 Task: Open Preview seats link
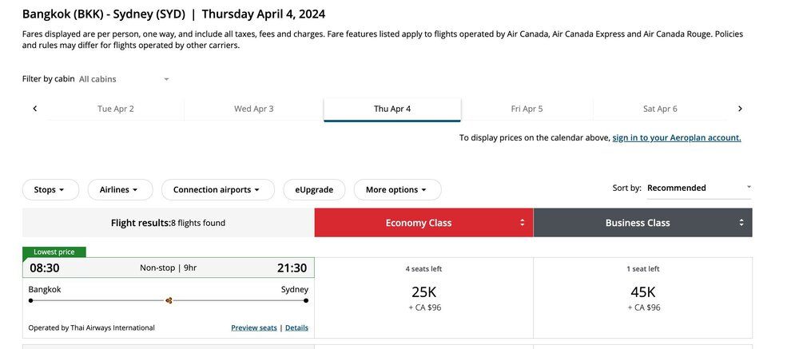click(x=253, y=327)
